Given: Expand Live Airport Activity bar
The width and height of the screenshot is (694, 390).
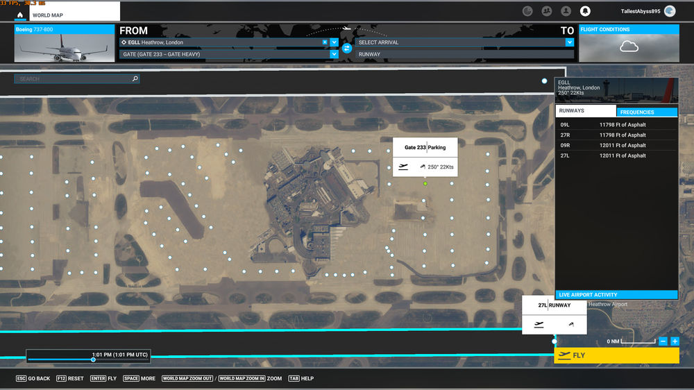Looking at the screenshot, I should point(617,295).
